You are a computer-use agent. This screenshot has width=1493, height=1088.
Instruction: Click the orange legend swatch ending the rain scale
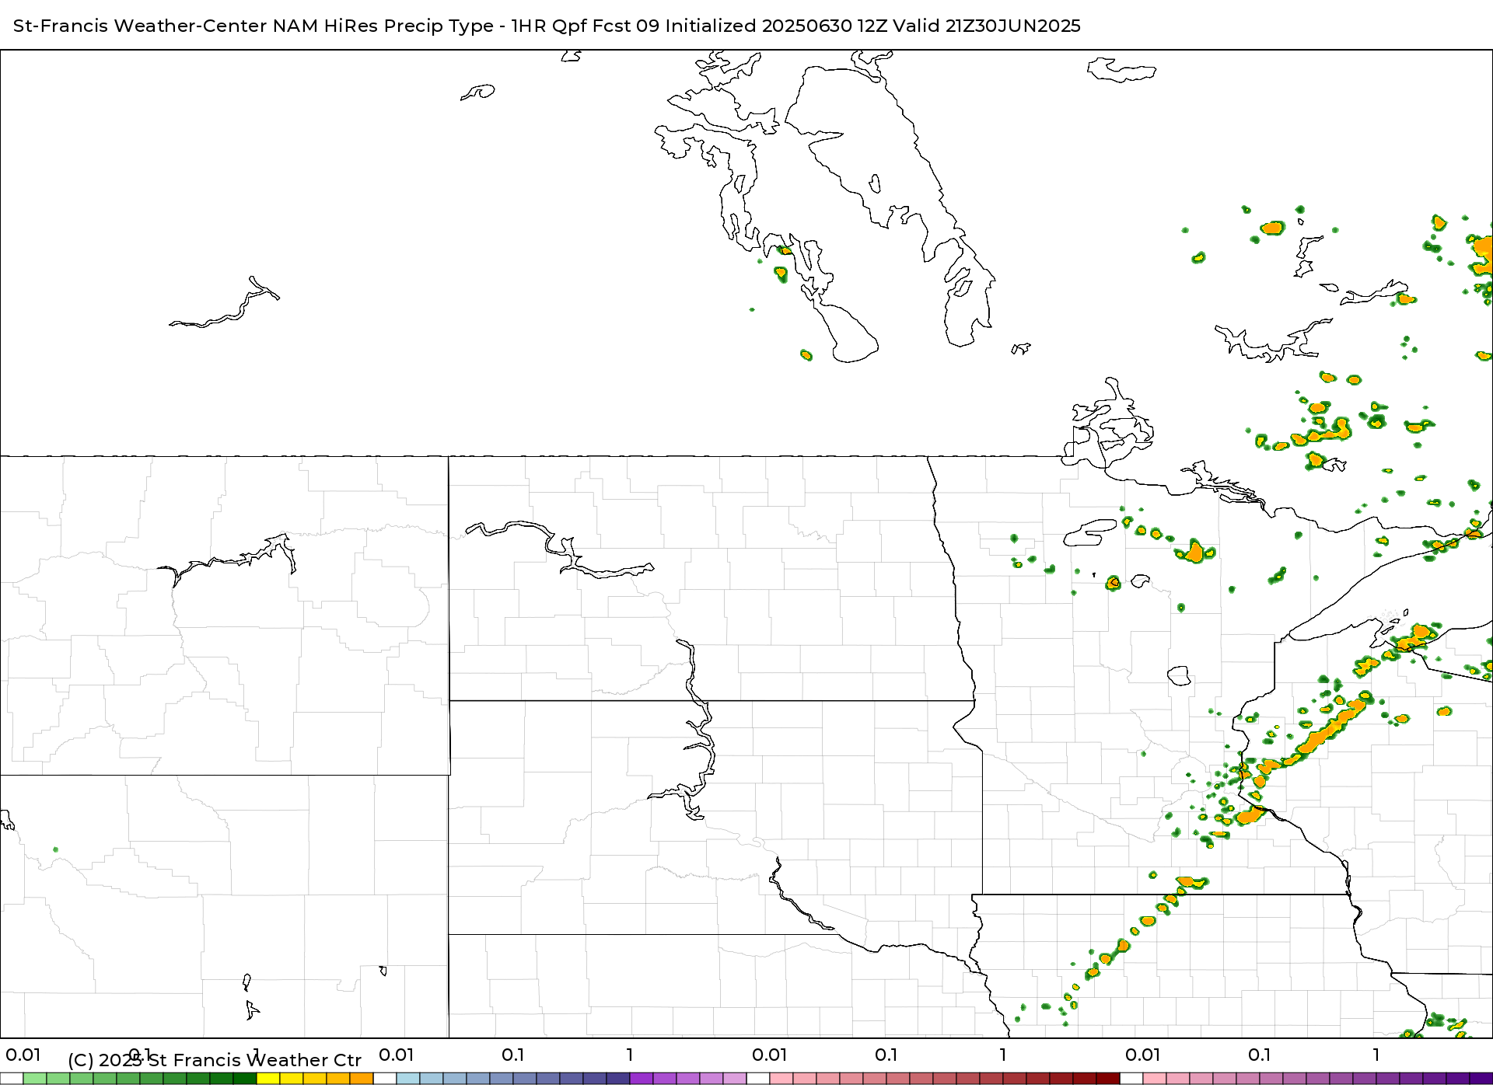[362, 1079]
